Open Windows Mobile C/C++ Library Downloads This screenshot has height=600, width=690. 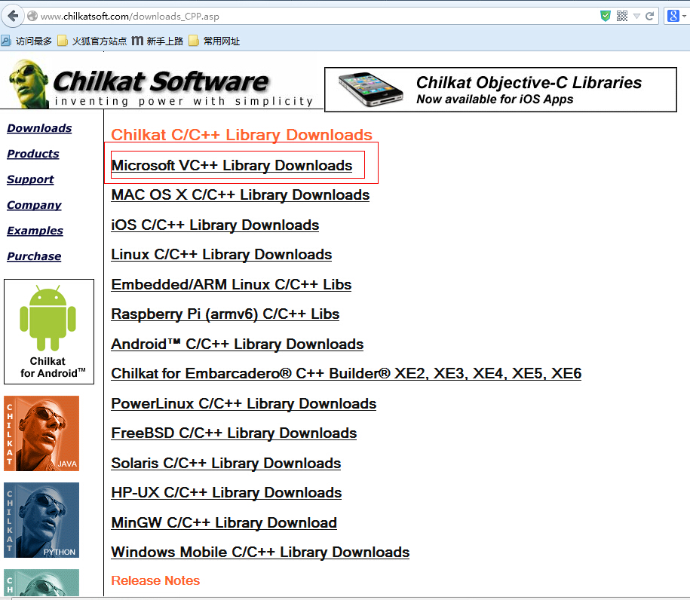(260, 552)
